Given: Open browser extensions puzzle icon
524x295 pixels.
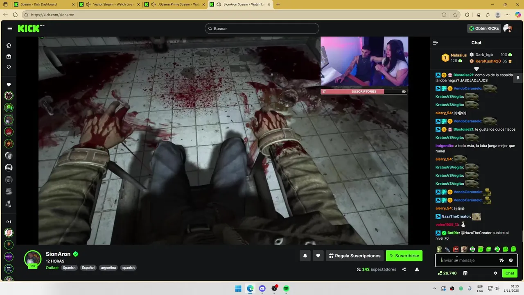Looking at the screenshot, I should 467,15.
